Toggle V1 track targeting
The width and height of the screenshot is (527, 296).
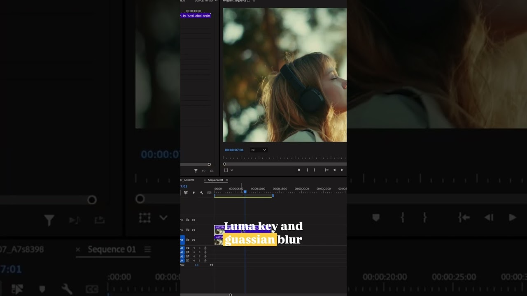(182, 240)
